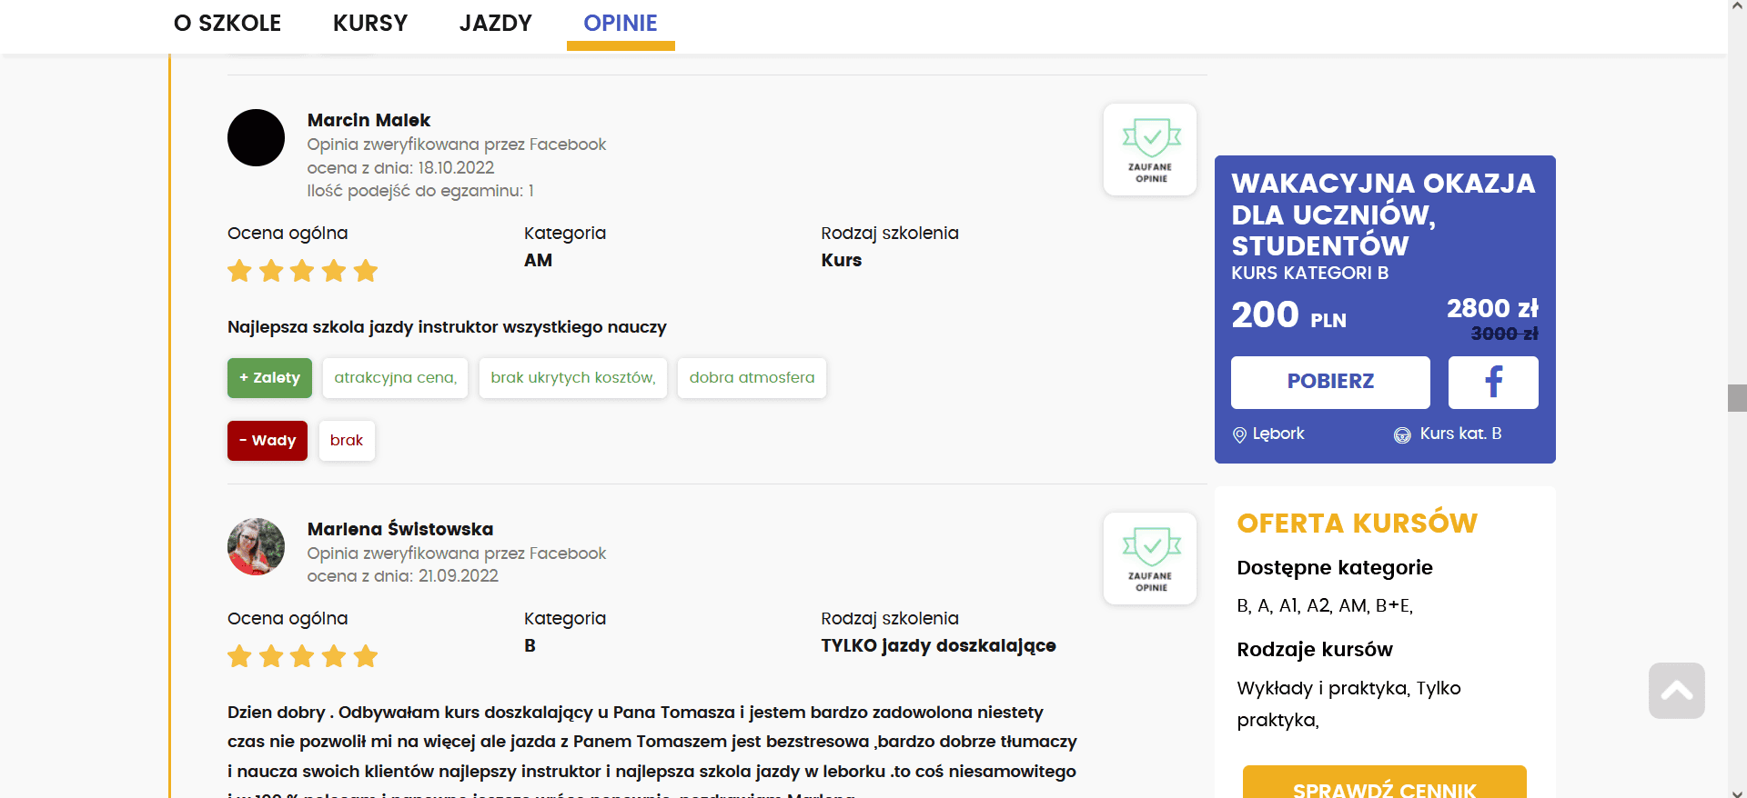Image resolution: width=1747 pixels, height=798 pixels.
Task: Click the SPRAWDŹ CENNIK button
Action: click(x=1384, y=785)
